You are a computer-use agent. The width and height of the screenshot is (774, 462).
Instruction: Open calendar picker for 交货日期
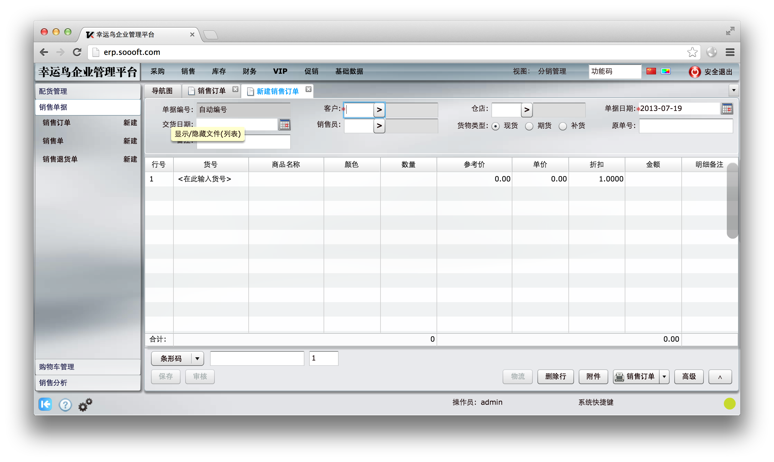284,124
